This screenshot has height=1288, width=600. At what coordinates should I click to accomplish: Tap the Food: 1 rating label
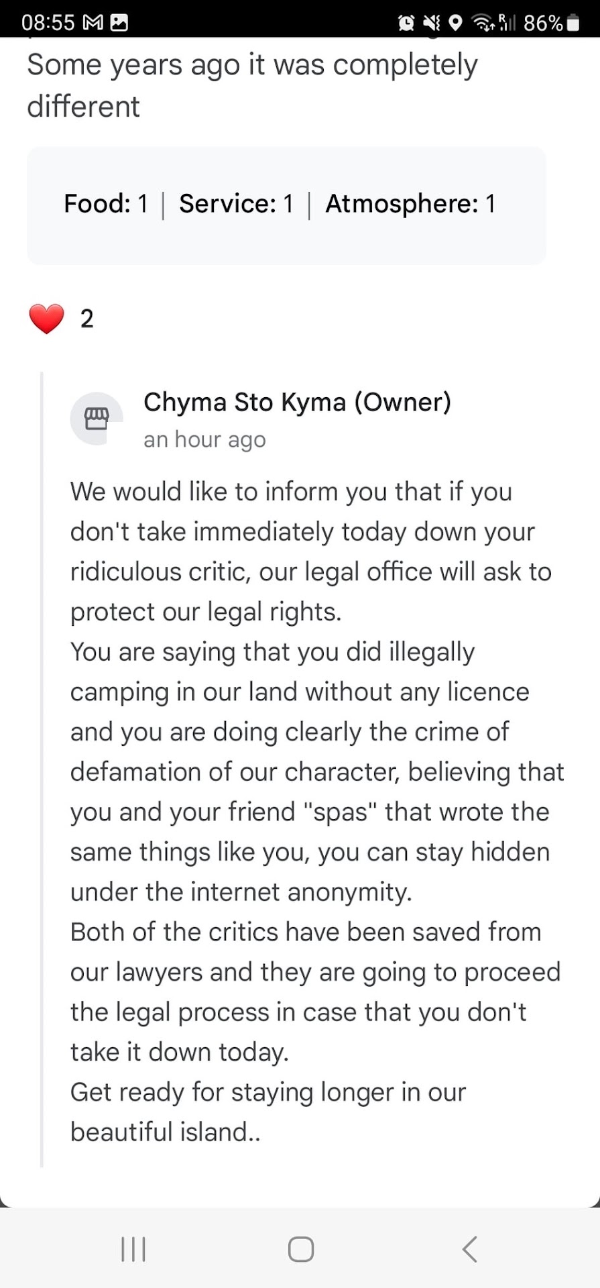pos(106,204)
